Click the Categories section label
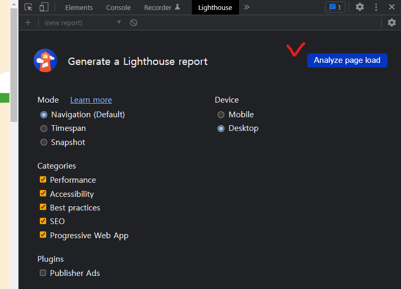 click(x=57, y=166)
